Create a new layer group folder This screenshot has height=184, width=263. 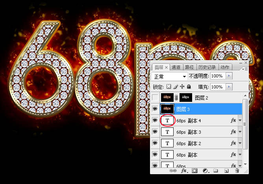point(216,171)
